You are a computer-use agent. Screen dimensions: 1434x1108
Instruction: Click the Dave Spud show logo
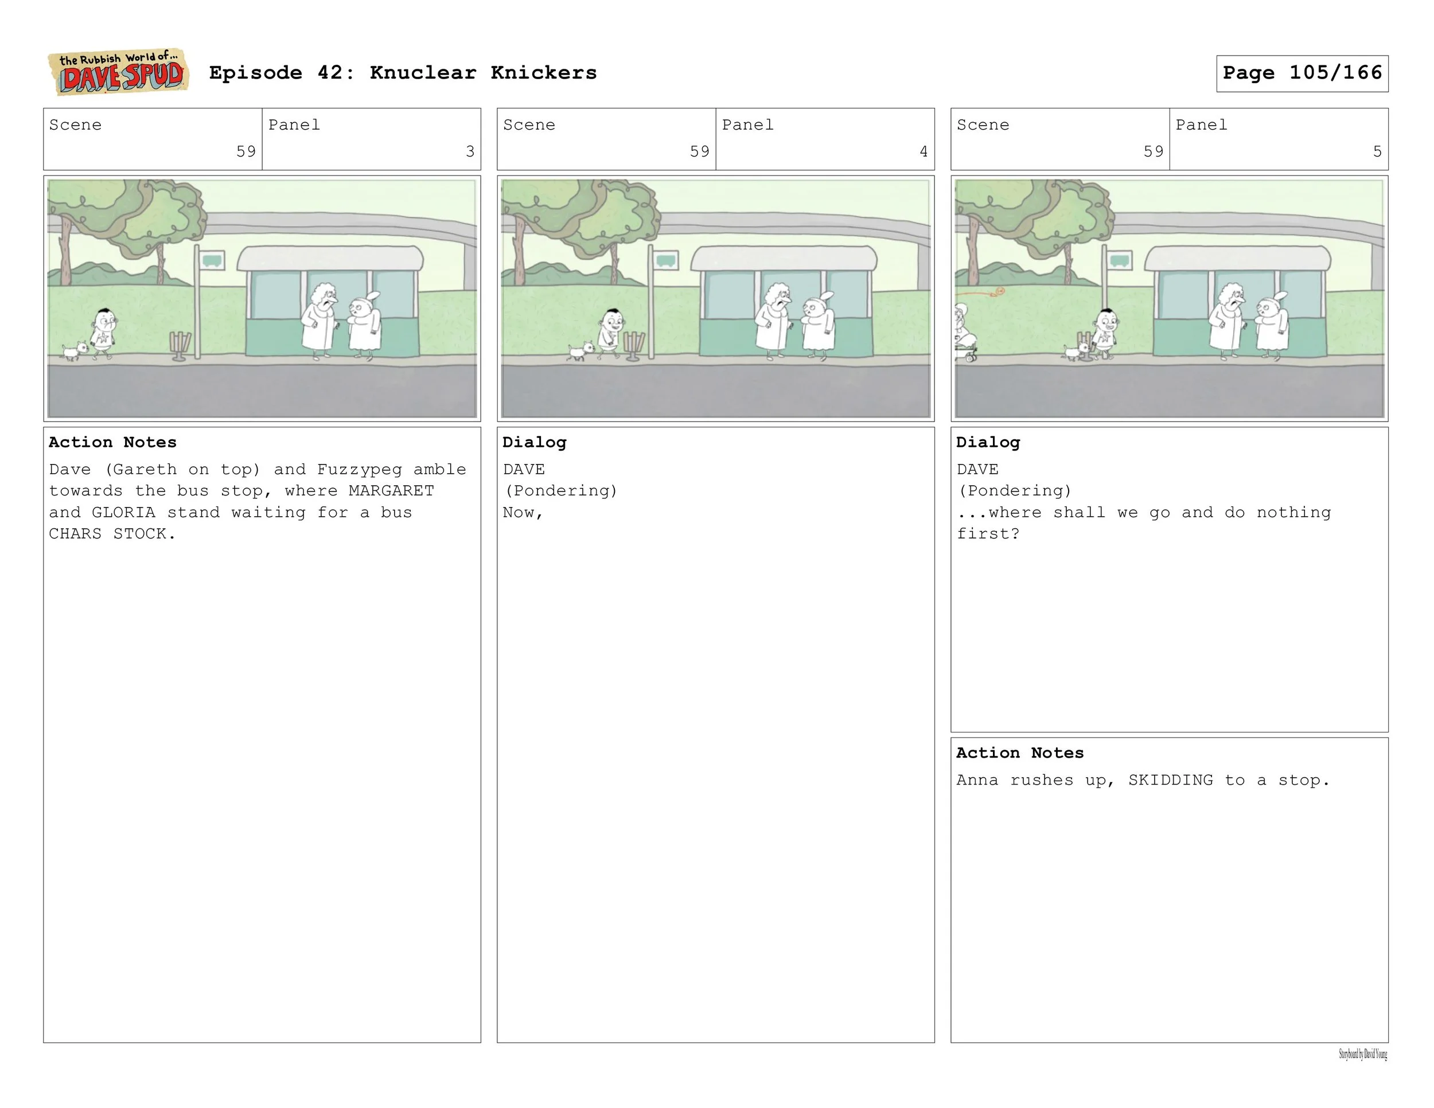pyautogui.click(x=119, y=72)
